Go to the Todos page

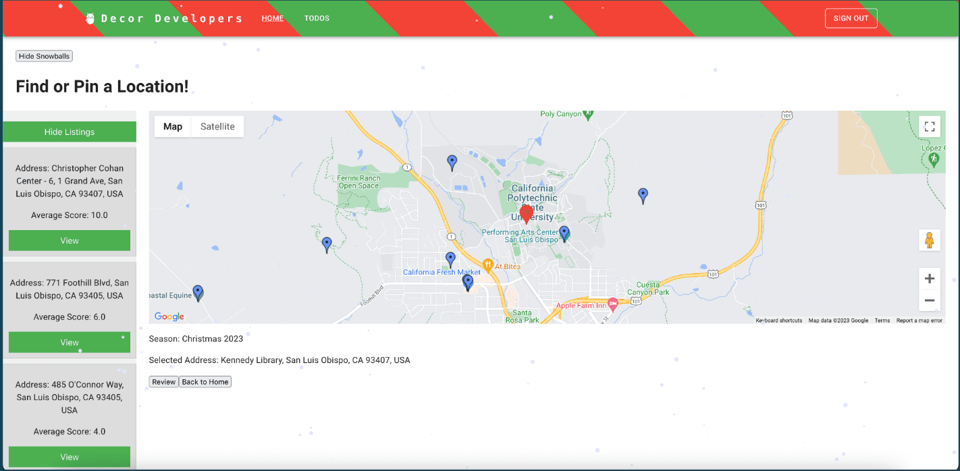point(317,18)
